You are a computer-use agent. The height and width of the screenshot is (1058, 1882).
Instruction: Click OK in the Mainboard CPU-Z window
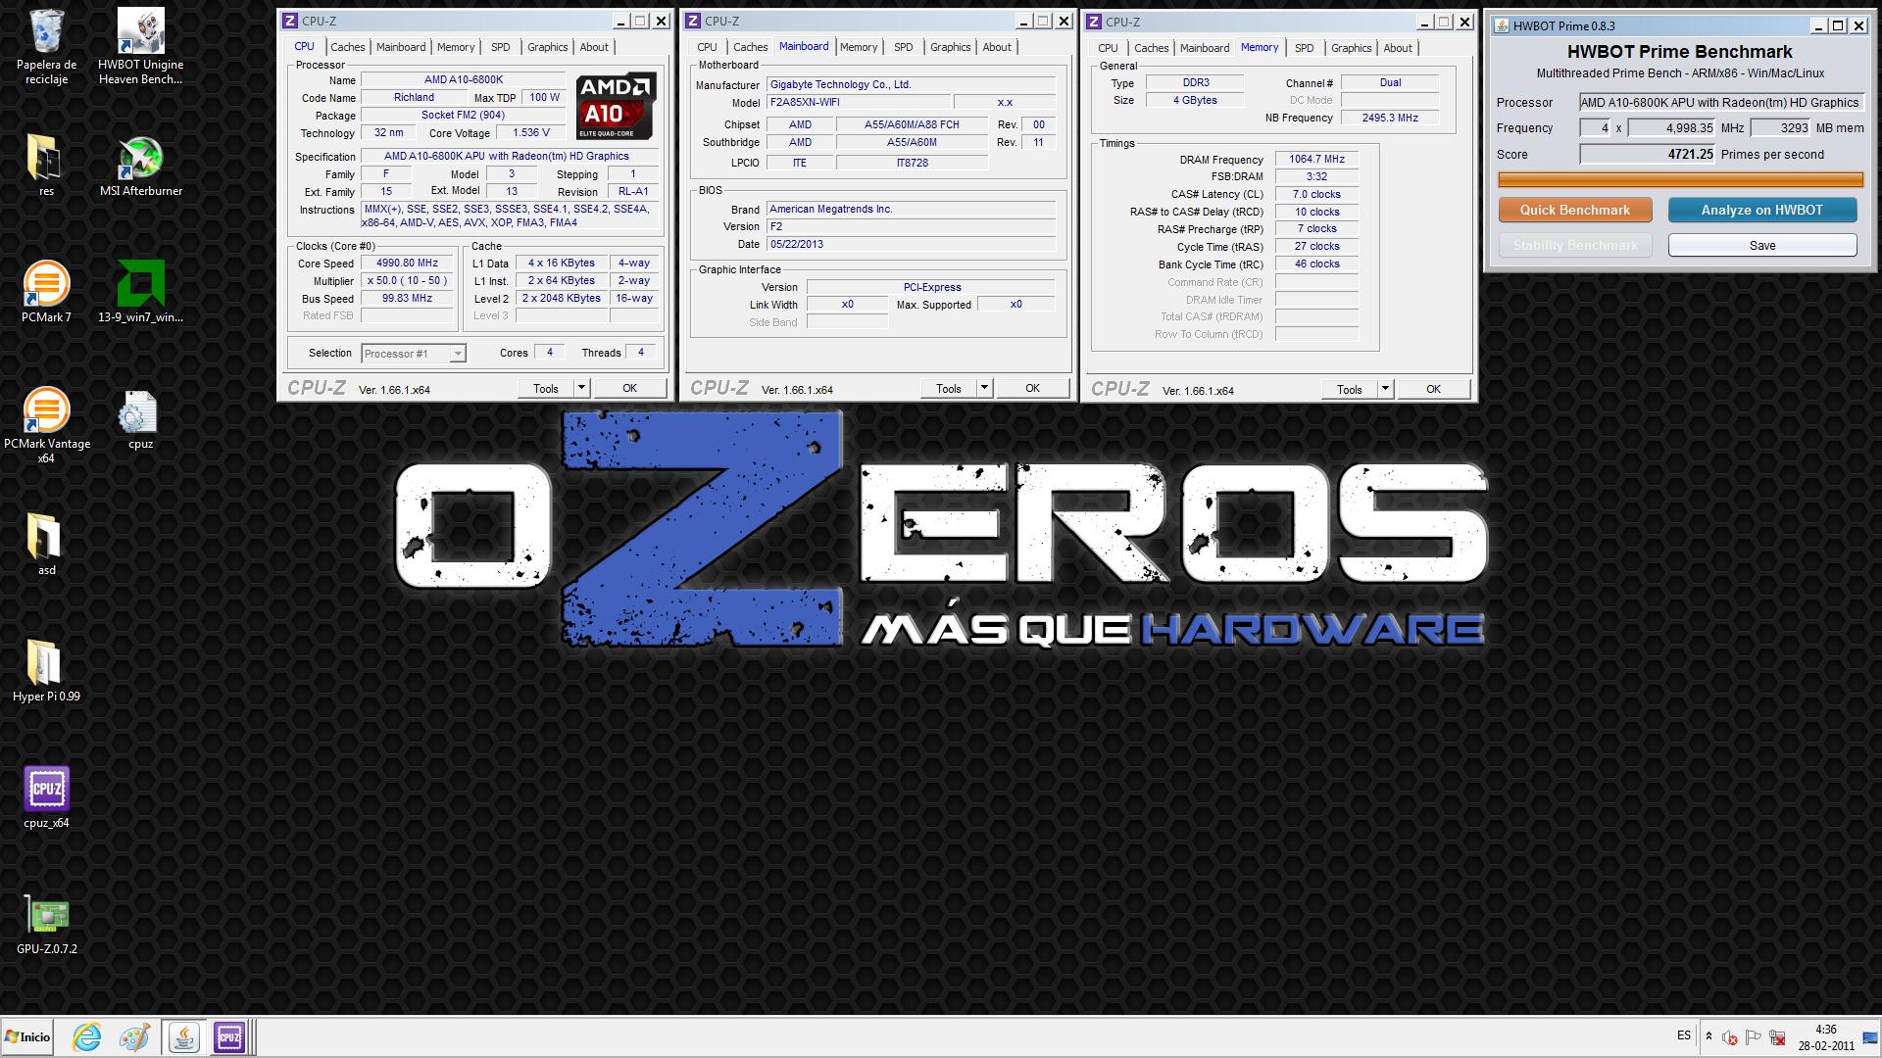coord(1032,389)
